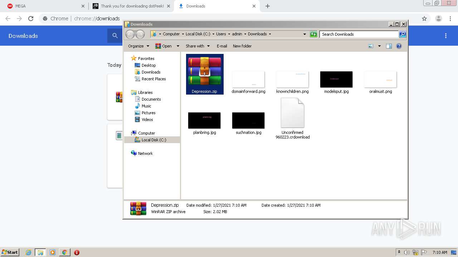Open the Downloads page more actions menu

click(x=446, y=36)
